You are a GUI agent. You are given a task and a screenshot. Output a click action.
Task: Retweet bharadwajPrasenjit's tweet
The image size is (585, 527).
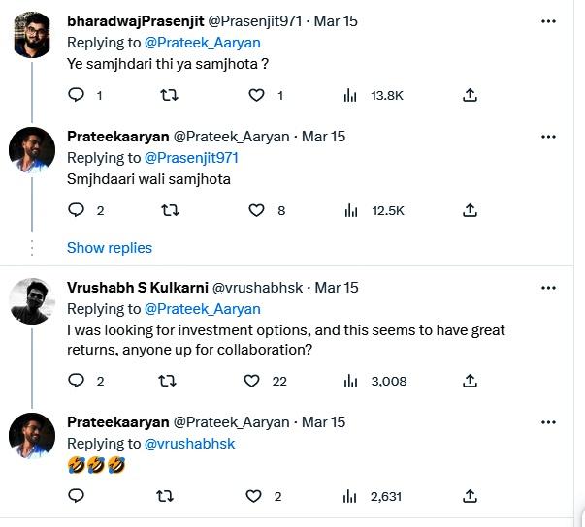tap(167, 95)
